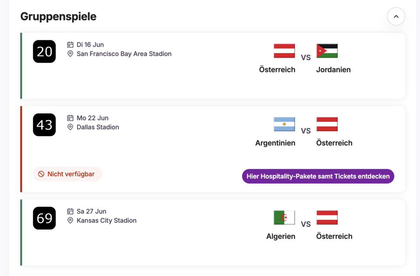This screenshot has height=276, width=420.
Task: Click the location pin for Kansas City Stadion
Action: pyautogui.click(x=71, y=220)
